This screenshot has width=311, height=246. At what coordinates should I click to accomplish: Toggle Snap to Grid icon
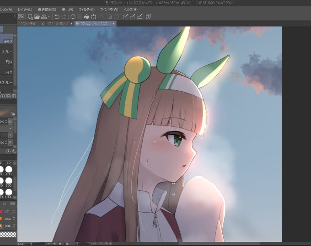pyautogui.click(x=139, y=17)
